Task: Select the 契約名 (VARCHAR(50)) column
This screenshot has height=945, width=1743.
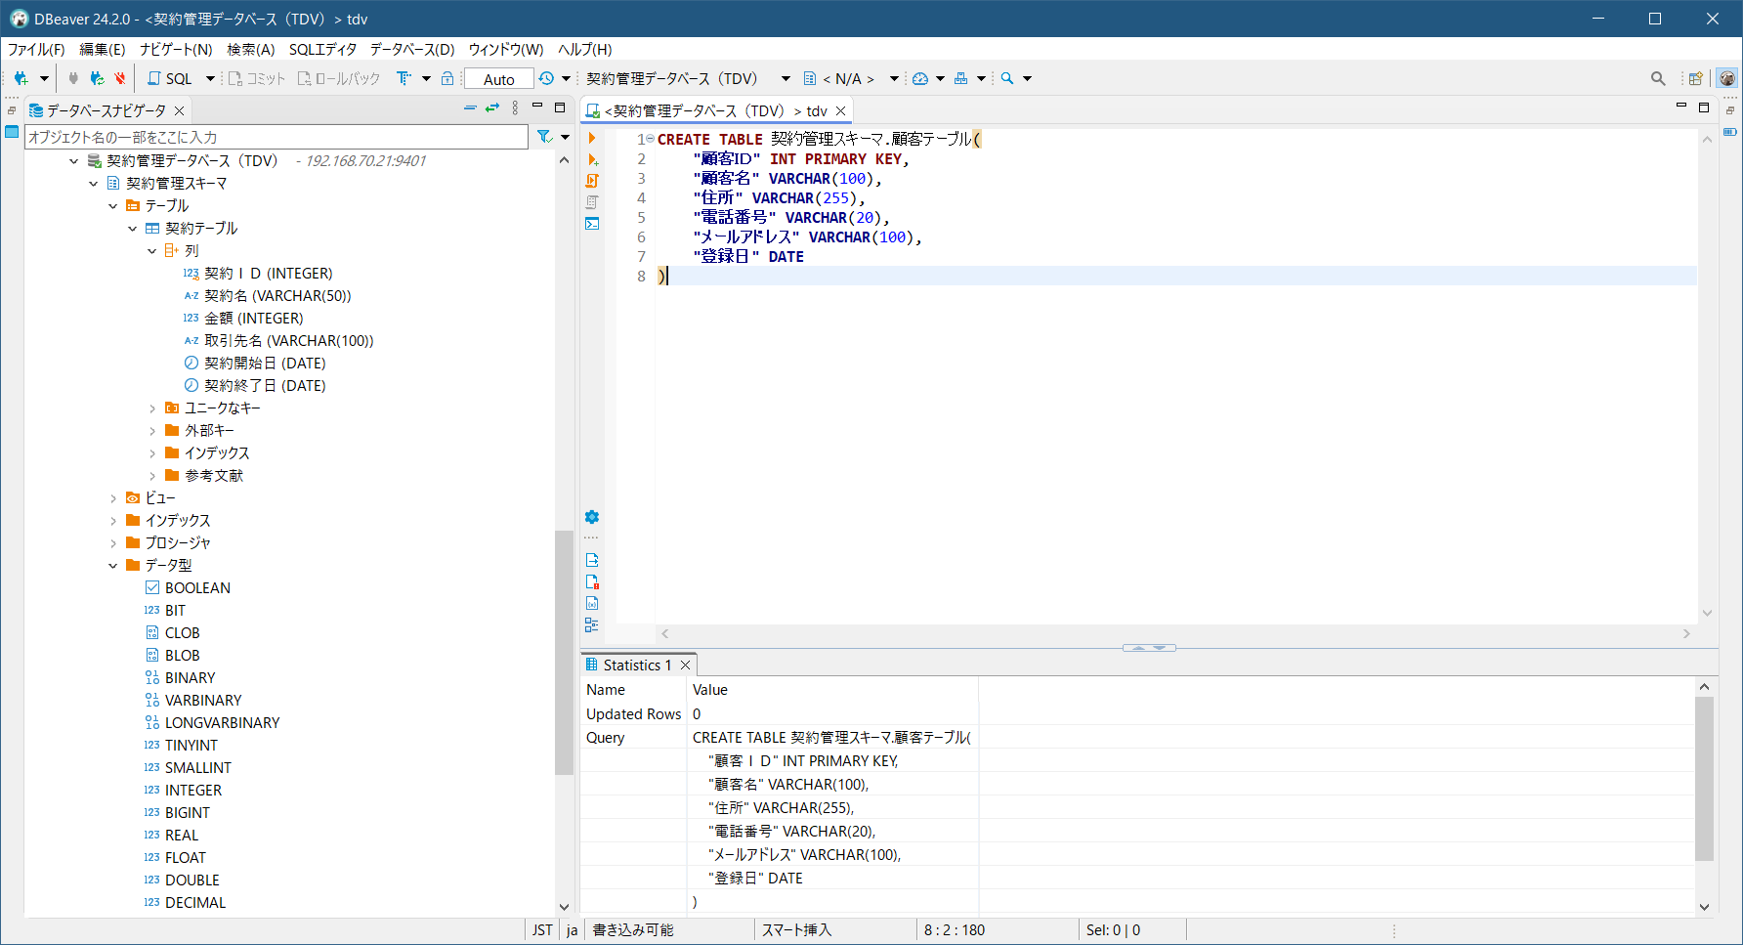Action: point(277,296)
